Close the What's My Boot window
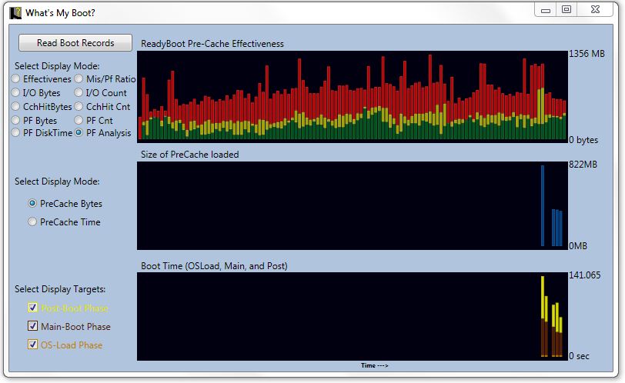The width and height of the screenshot is (625, 383). 595,10
